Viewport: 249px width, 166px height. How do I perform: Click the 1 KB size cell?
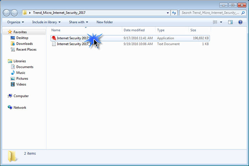[205, 44]
